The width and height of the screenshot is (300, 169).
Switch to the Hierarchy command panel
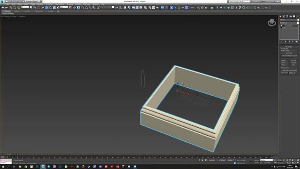[x=287, y=16]
